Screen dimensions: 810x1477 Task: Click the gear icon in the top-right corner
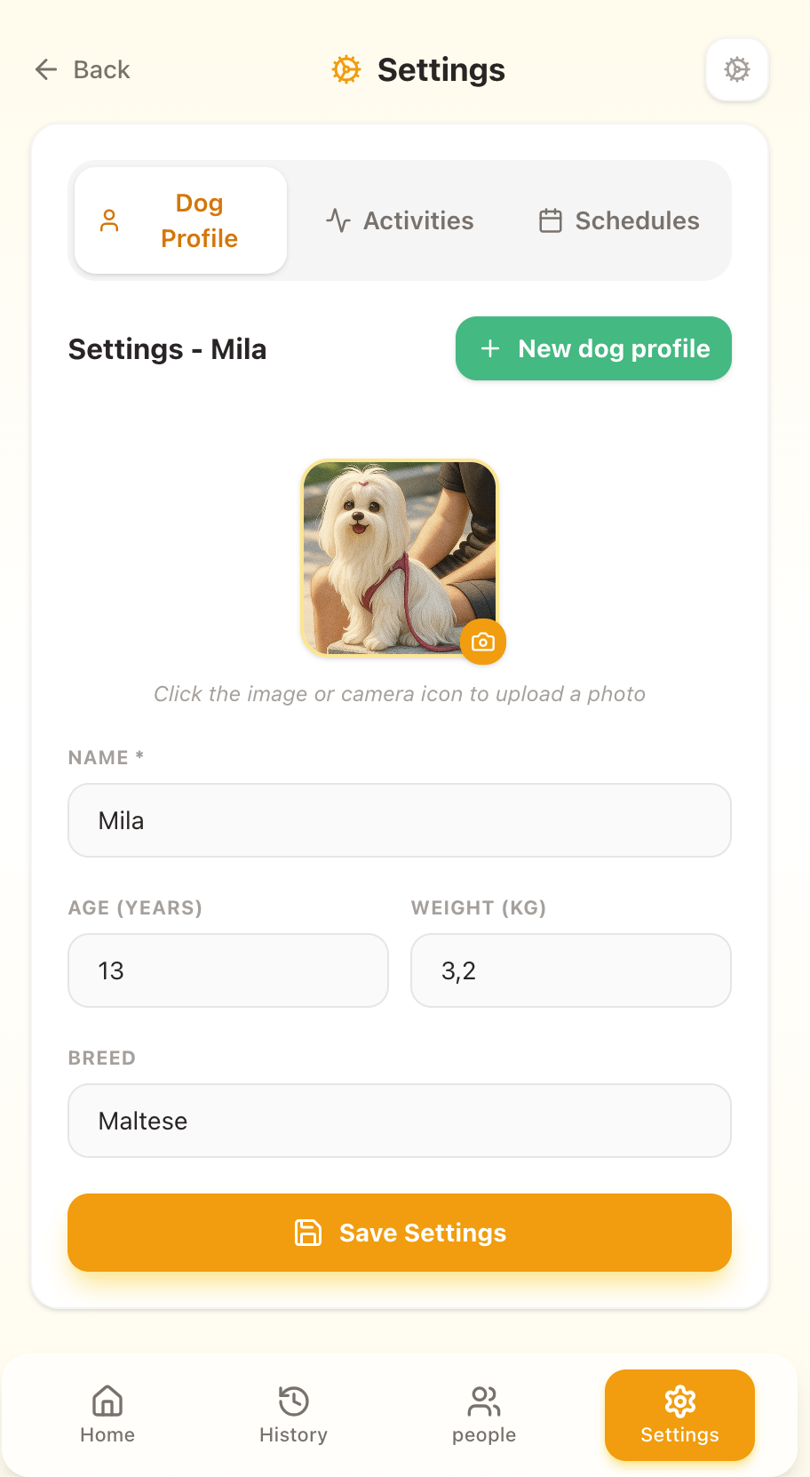[737, 69]
